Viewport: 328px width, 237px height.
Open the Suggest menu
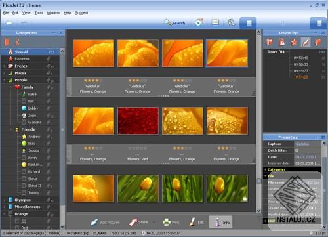pos(81,13)
